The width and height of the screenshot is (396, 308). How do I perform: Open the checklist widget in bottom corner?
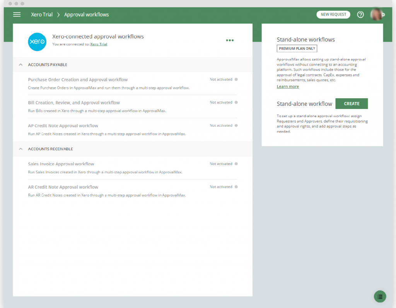(x=380, y=296)
